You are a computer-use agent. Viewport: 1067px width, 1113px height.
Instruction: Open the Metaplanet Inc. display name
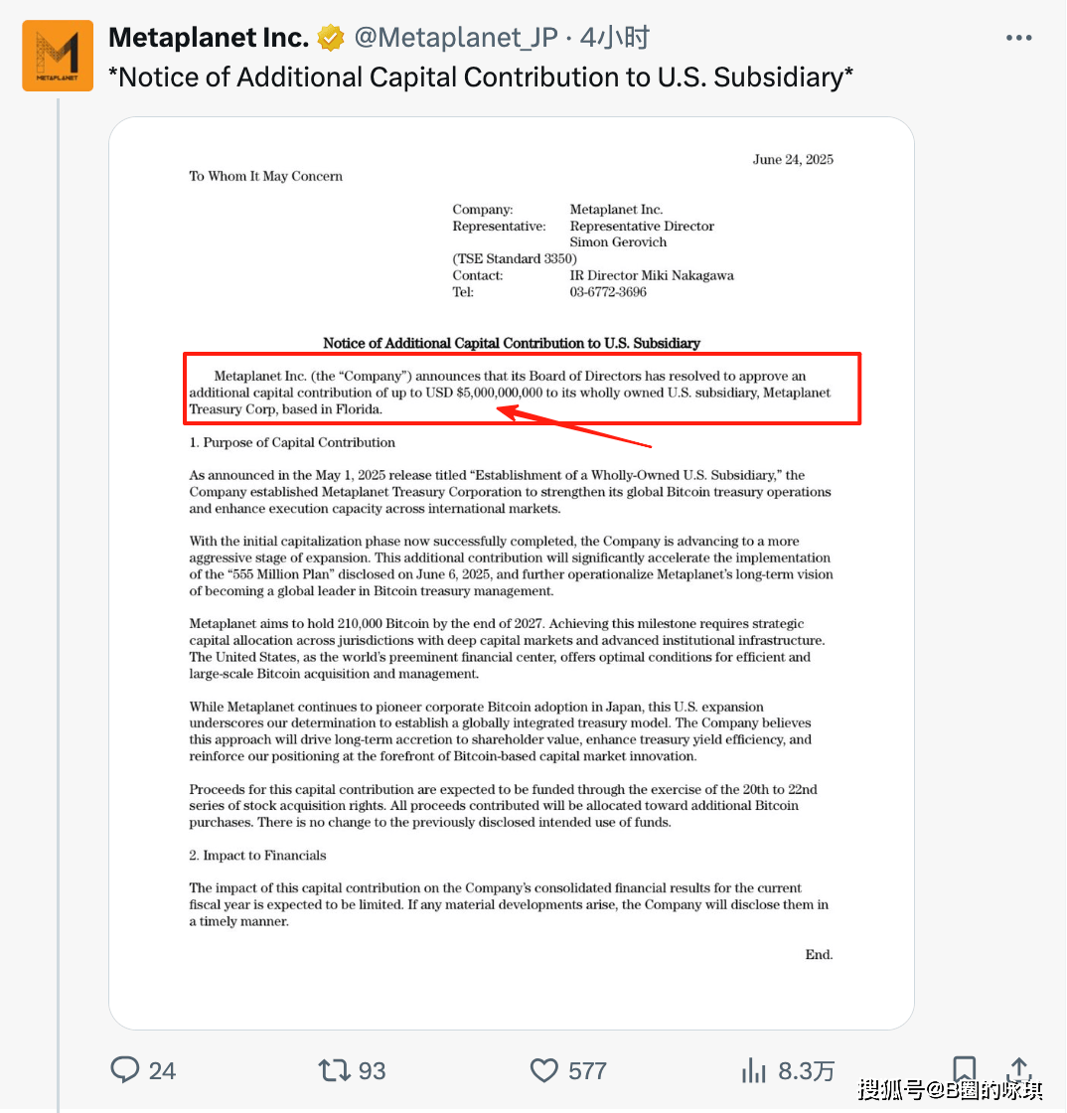coord(209,38)
